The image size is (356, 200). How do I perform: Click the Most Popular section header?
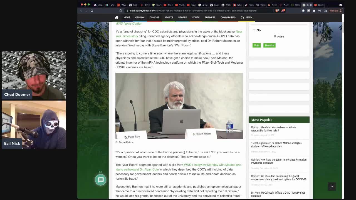click(279, 120)
